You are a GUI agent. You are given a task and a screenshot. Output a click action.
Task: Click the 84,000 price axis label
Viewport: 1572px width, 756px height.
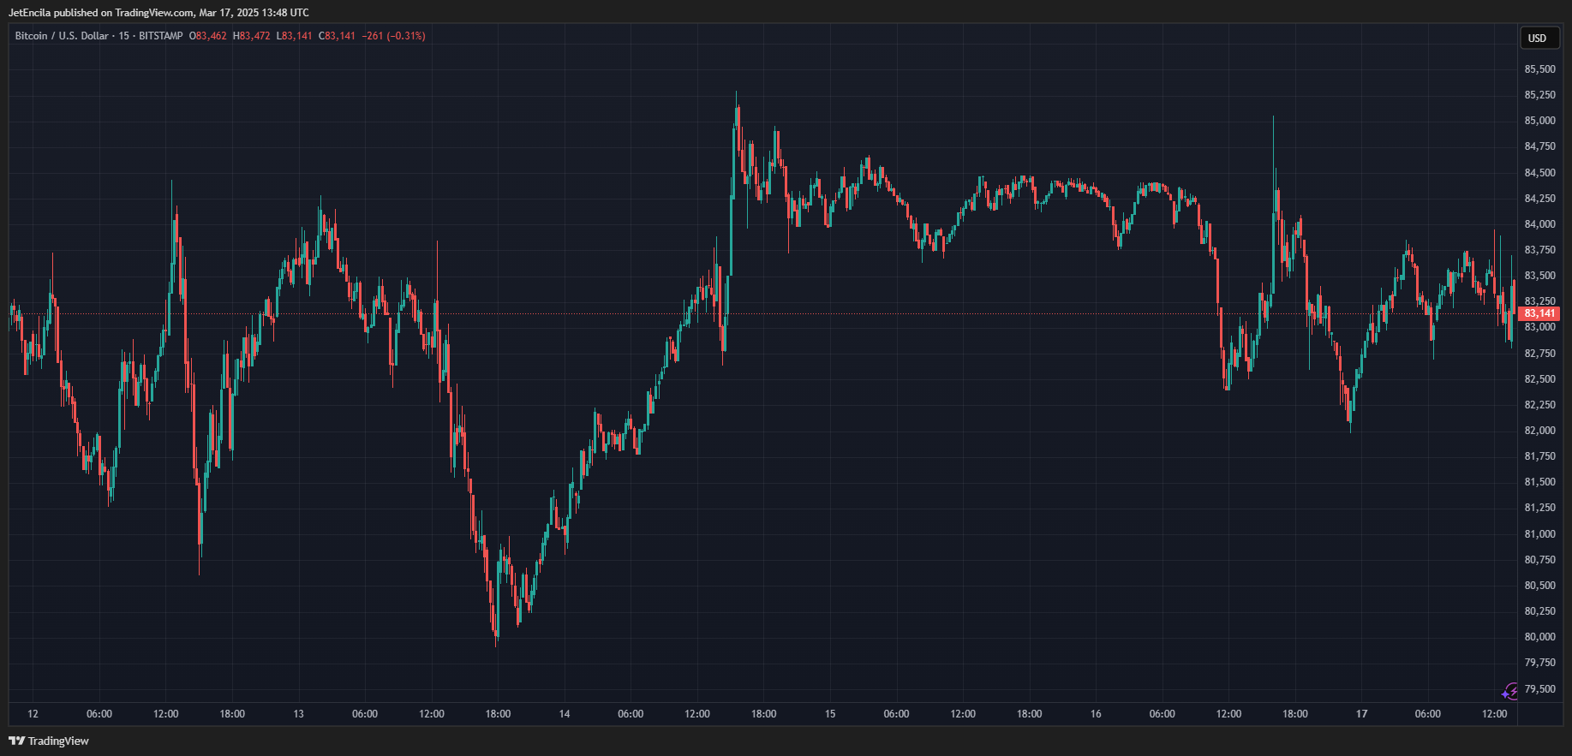coord(1539,224)
